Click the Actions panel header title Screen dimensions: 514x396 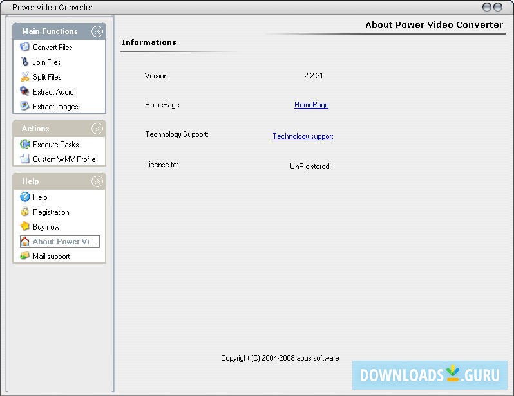click(x=35, y=129)
